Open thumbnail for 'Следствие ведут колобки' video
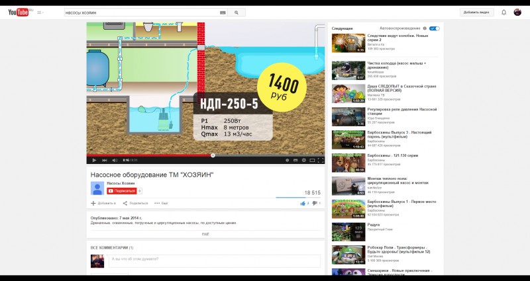The height and width of the screenshot is (281, 530). click(348, 43)
